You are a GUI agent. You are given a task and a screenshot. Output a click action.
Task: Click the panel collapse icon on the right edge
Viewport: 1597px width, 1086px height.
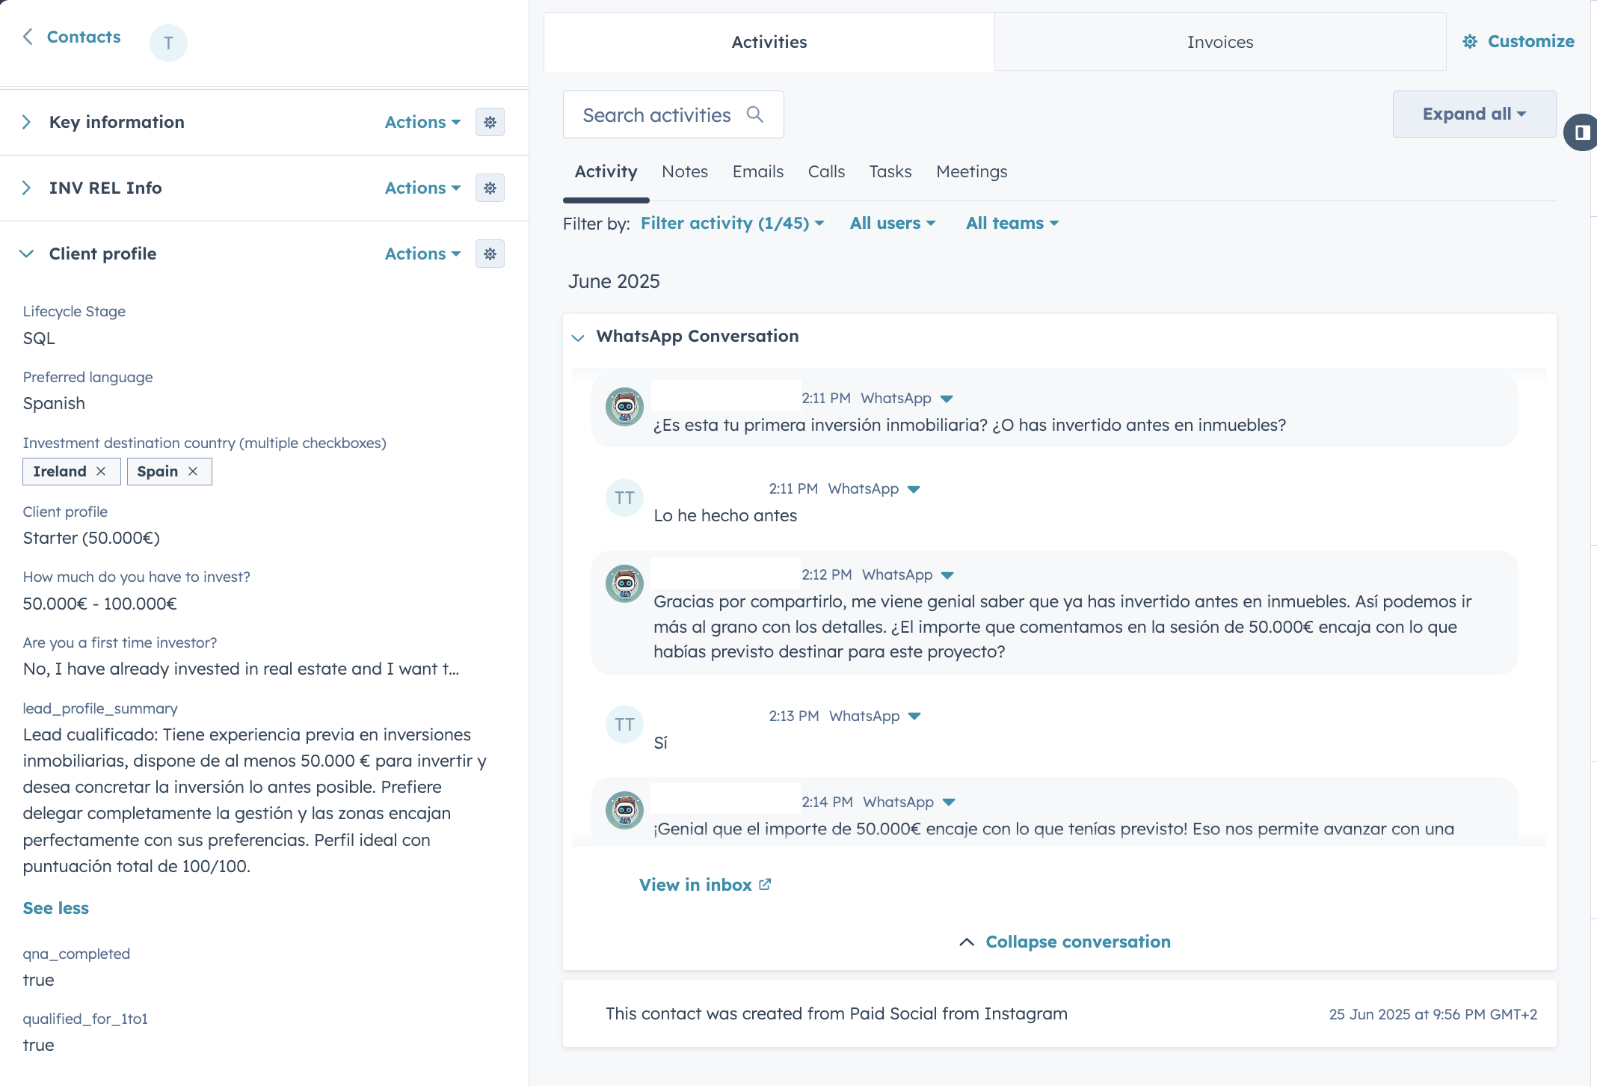tap(1584, 132)
